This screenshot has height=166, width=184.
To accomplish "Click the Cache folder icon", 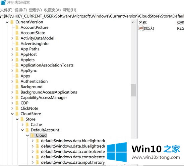I will [27, 125].
